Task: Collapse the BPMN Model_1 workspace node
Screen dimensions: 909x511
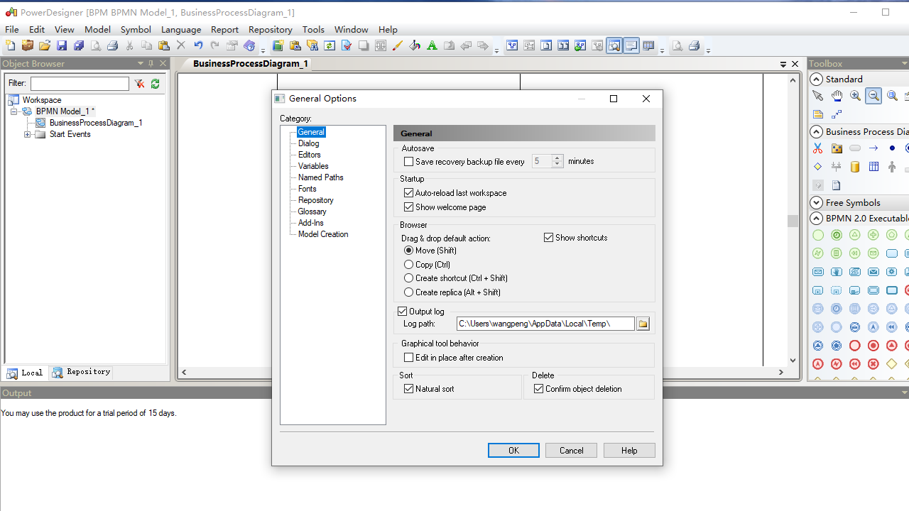Action: pyautogui.click(x=13, y=111)
